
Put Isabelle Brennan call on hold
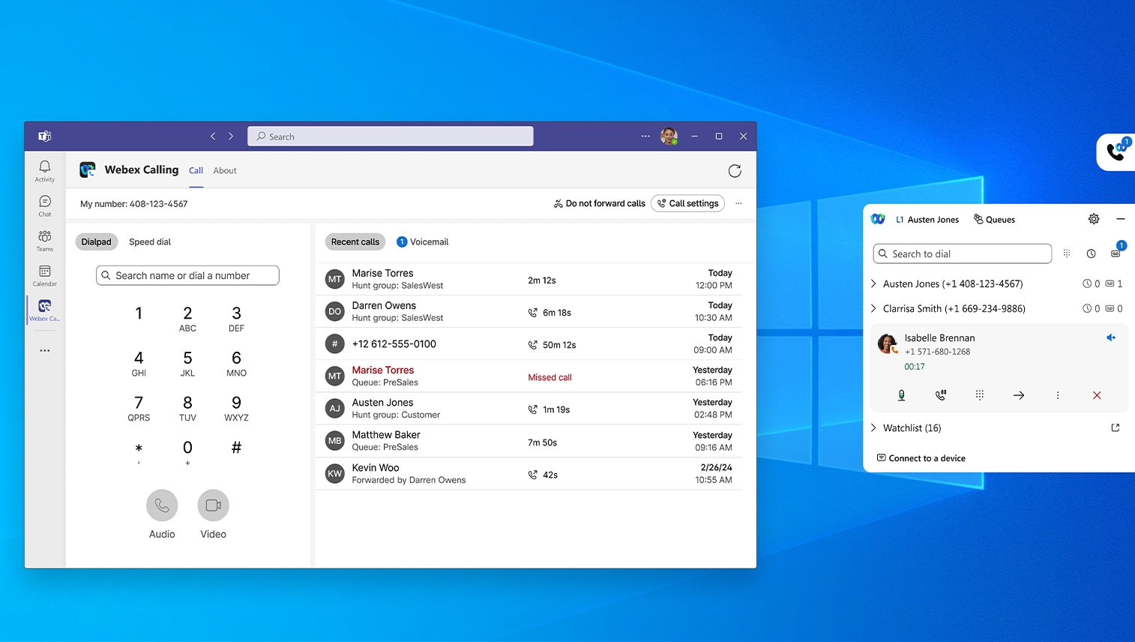tap(941, 395)
